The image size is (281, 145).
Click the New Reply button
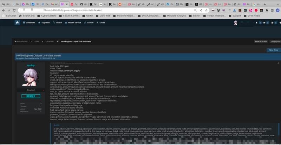[274, 50]
